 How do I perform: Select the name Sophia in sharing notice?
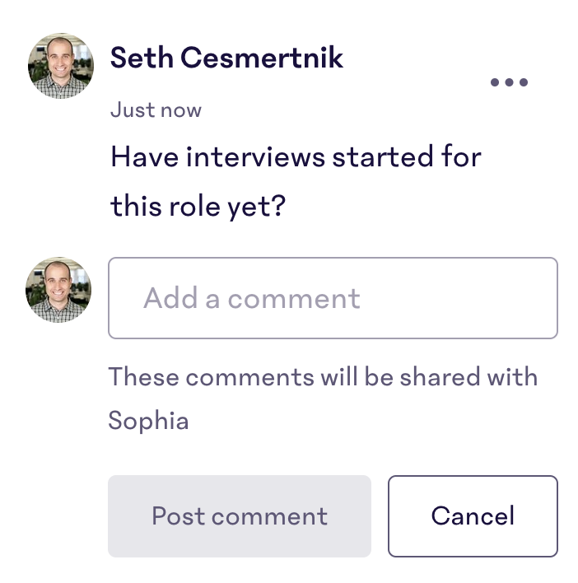148,422
